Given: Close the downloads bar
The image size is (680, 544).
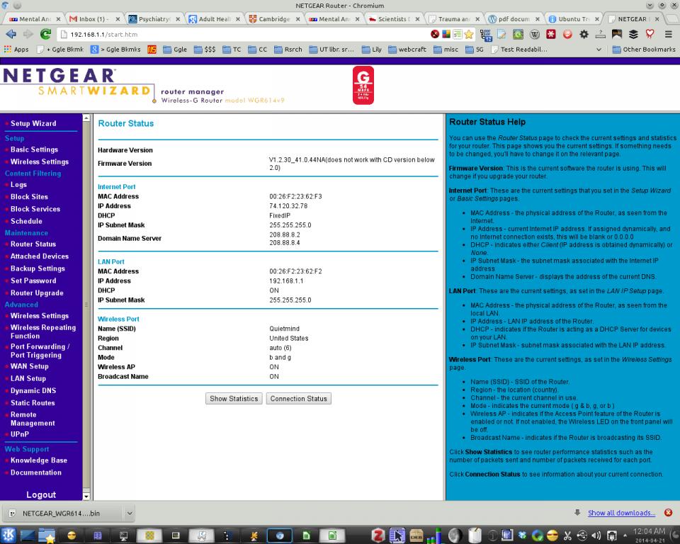Looking at the screenshot, I should 668,513.
